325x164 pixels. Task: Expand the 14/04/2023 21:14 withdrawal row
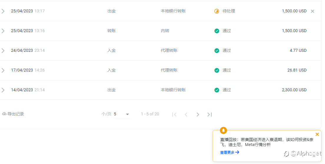click(x=3, y=90)
